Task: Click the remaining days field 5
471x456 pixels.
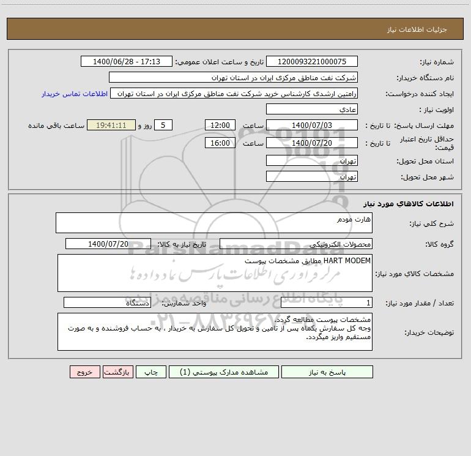Action: click(163, 125)
